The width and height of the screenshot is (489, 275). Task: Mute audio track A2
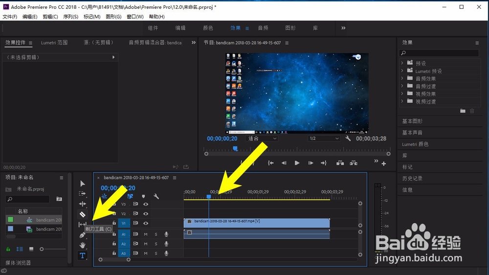(146, 244)
